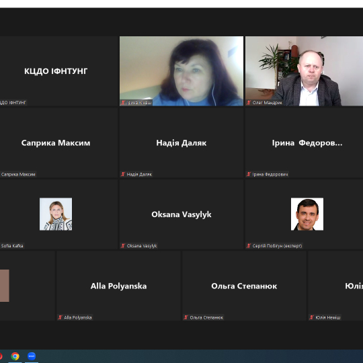Click muted mic icon beside Надія Даляк
Viewport: 363px width, 363px height.
tap(123, 174)
